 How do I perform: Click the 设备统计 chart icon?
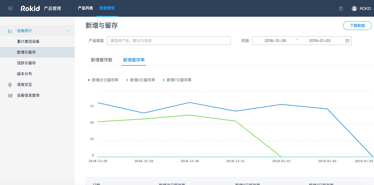point(10,31)
